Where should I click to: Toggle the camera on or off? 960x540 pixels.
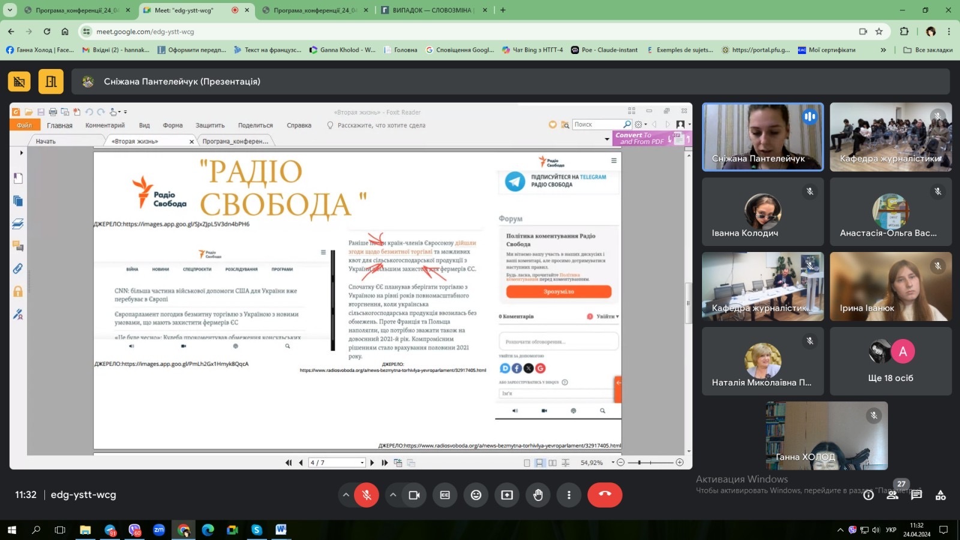(x=414, y=495)
